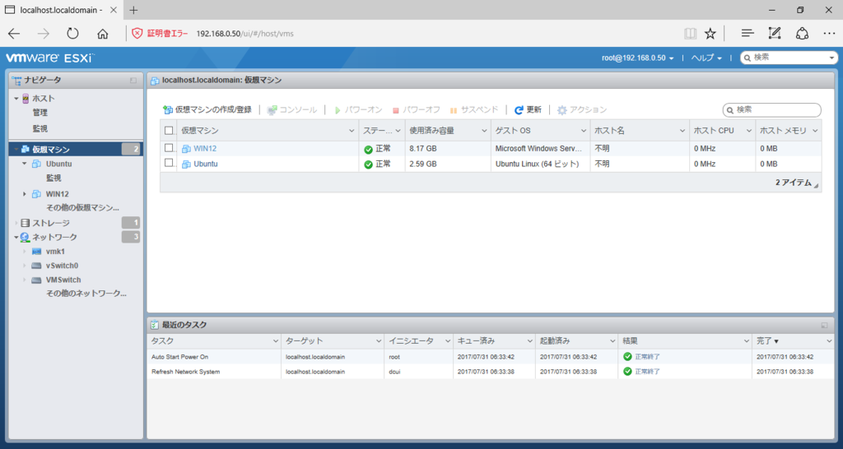This screenshot has height=449, width=843.
Task: Expand the ストレージ tree node
Action: pos(16,223)
